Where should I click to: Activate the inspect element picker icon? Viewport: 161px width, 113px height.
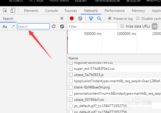coord(5,11)
